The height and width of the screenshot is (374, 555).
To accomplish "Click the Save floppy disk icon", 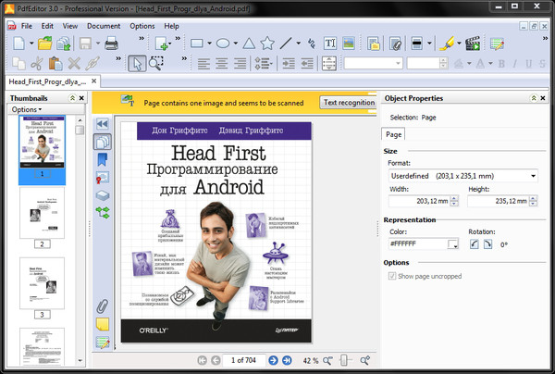I will (x=85, y=44).
